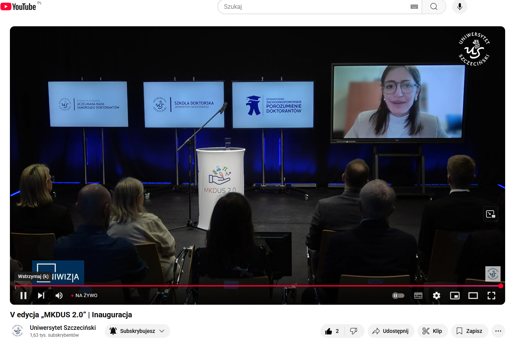Open the on-screen keyboard in search
This screenshot has width=512, height=339.
point(414,7)
